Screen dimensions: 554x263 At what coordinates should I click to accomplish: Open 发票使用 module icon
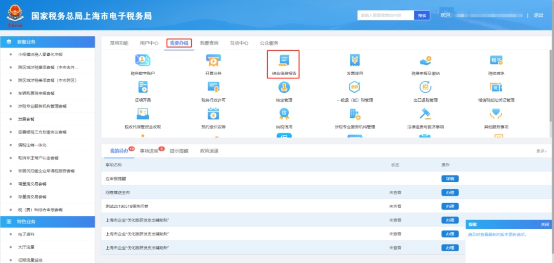354,61
